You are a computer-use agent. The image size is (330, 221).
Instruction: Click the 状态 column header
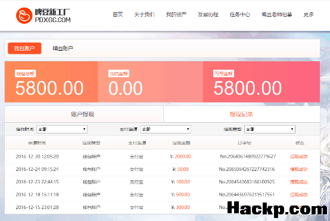coord(300,143)
